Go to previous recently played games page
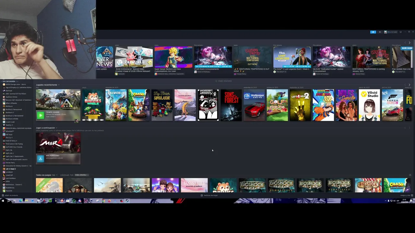Viewport: 415px width, 233px height. click(x=405, y=85)
